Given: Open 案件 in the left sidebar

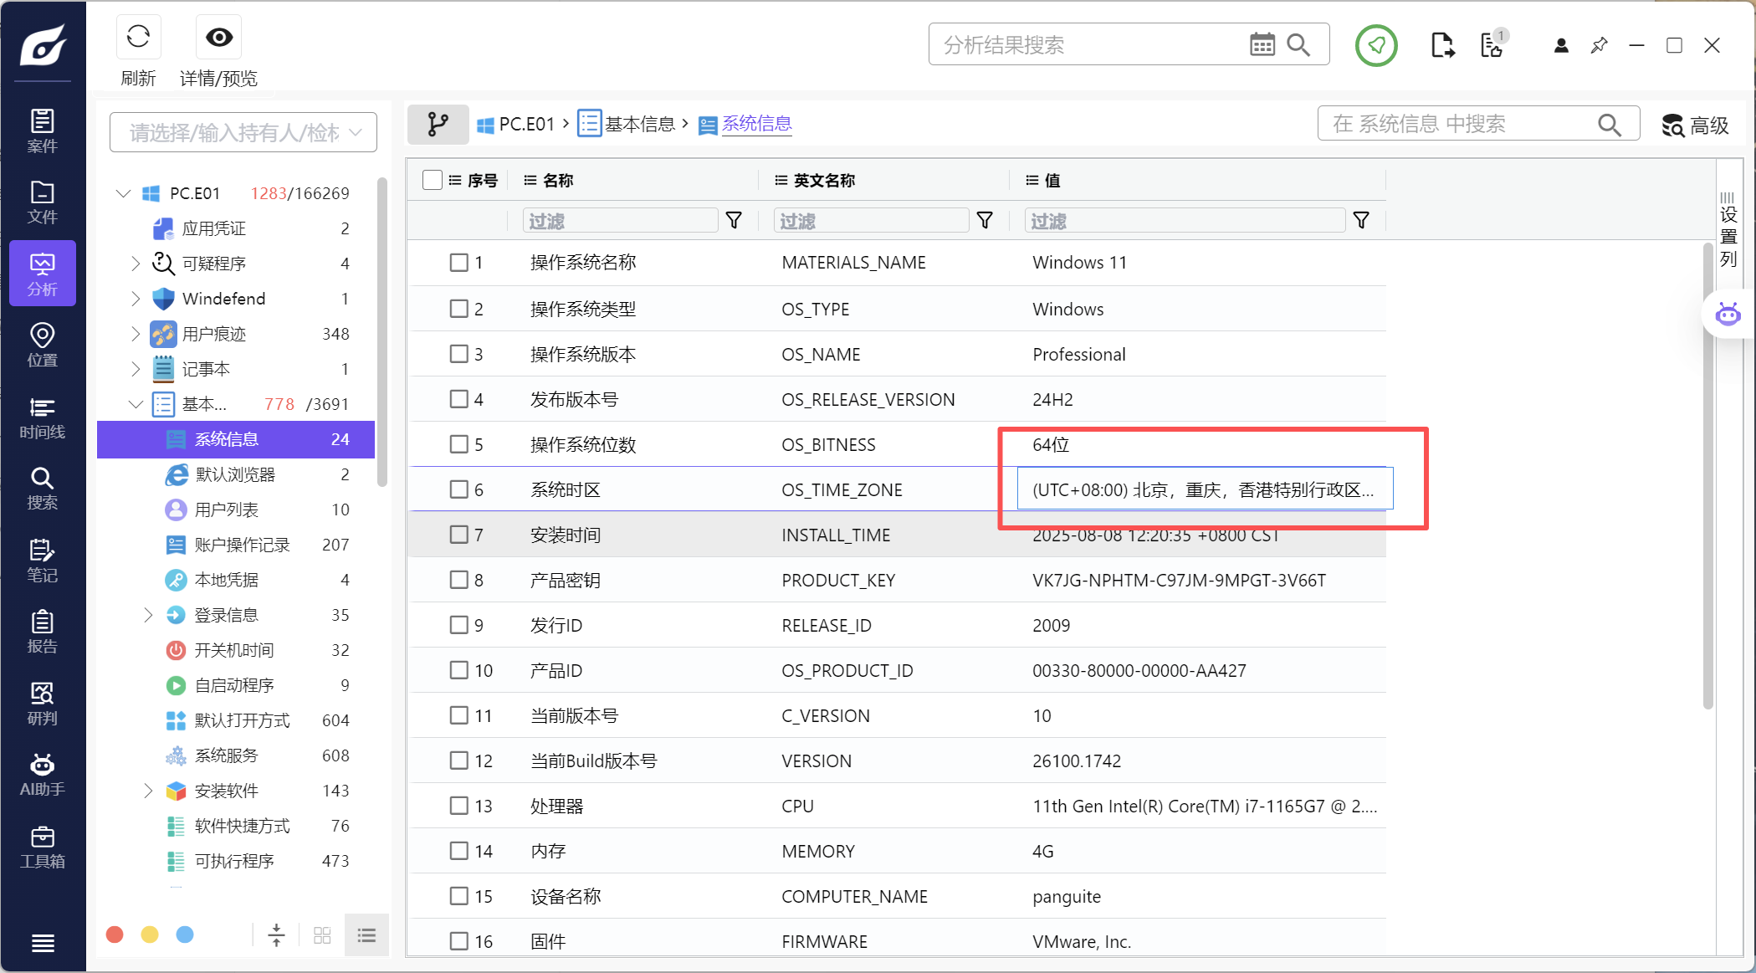Looking at the screenshot, I should [x=43, y=131].
